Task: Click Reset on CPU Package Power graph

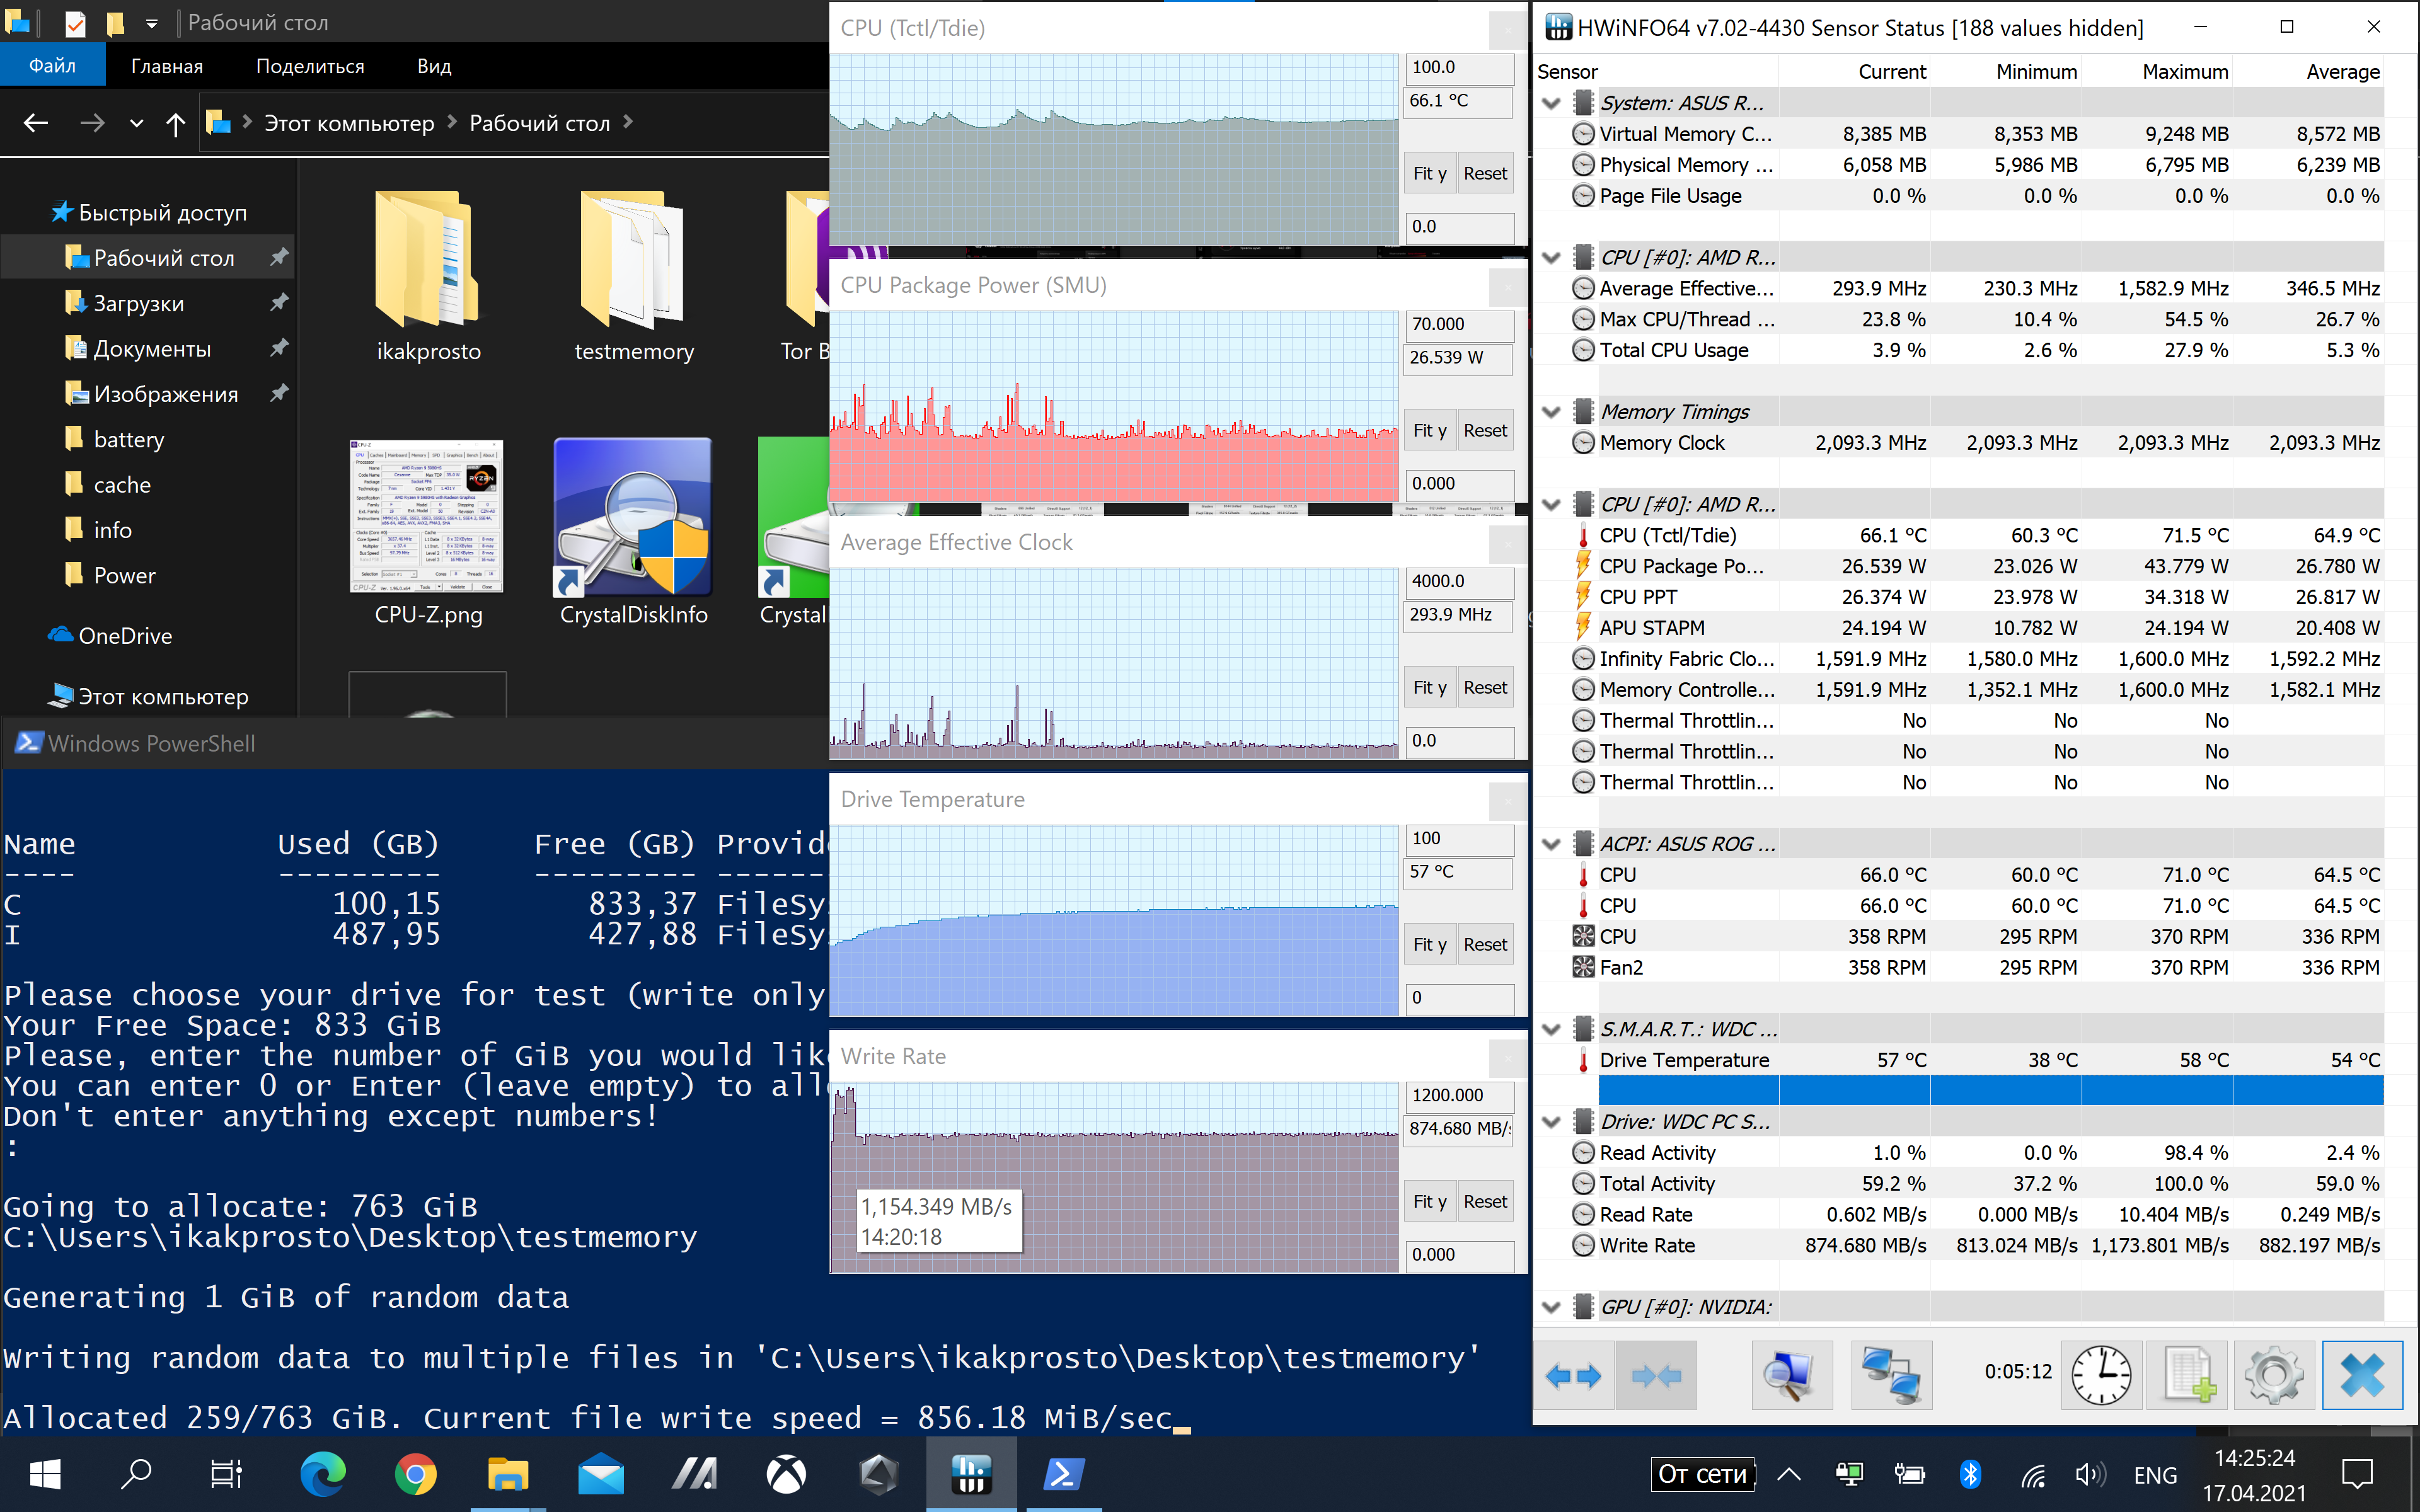Action: pos(1485,430)
